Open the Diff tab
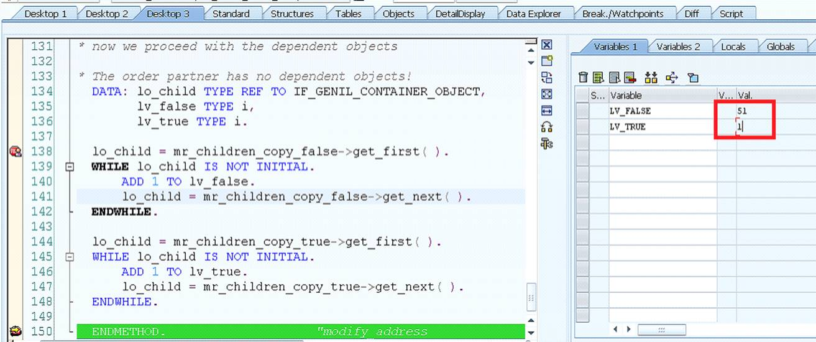Image resolution: width=816 pixels, height=342 pixels. click(x=692, y=13)
